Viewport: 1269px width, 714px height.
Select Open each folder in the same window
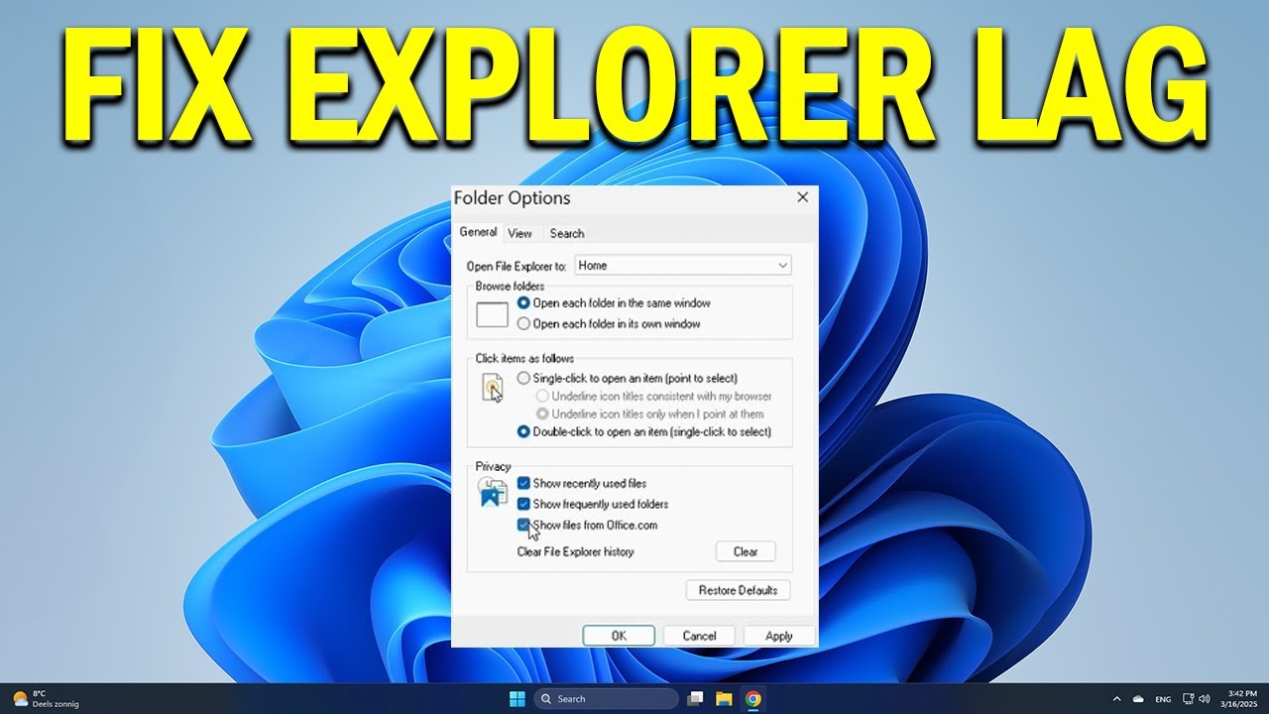[x=523, y=303]
